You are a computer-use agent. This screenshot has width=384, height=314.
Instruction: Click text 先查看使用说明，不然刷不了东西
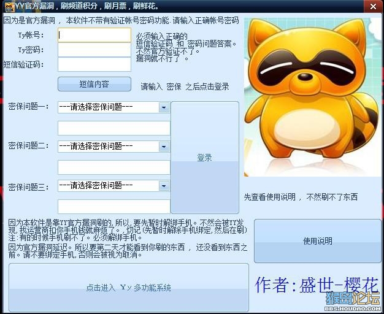[301, 197]
